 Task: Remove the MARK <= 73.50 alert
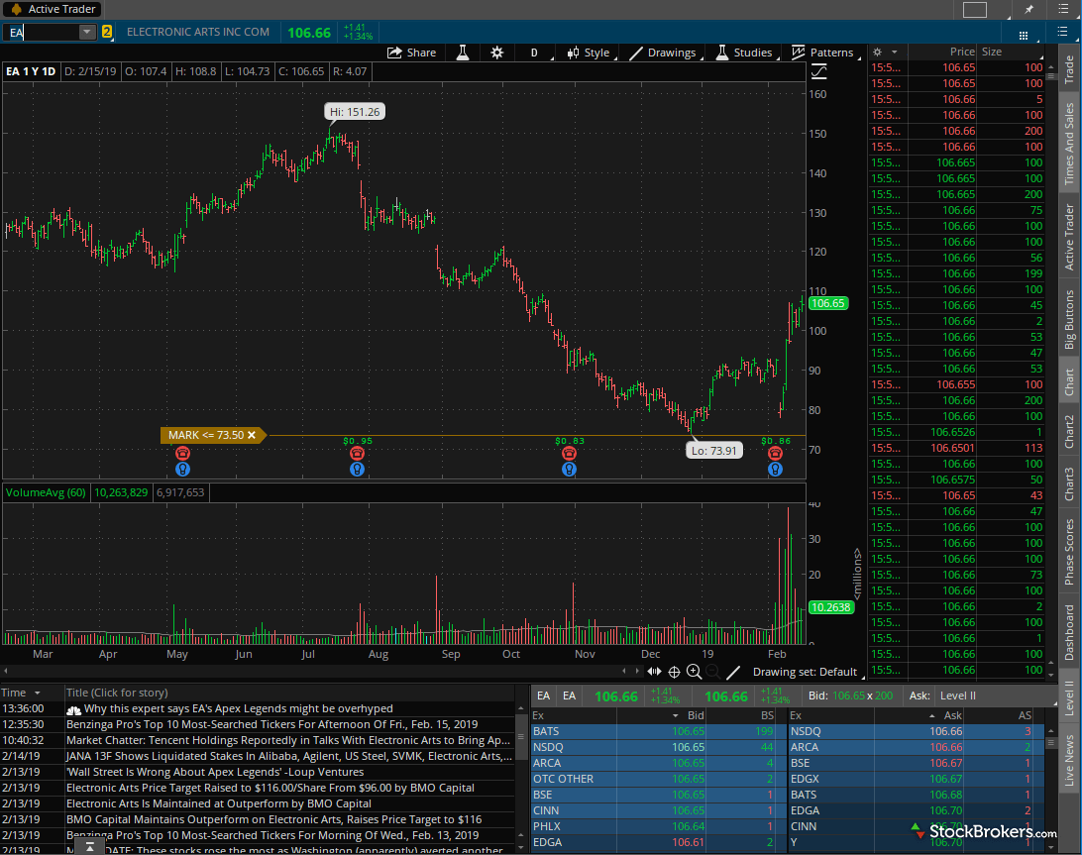[x=252, y=435]
